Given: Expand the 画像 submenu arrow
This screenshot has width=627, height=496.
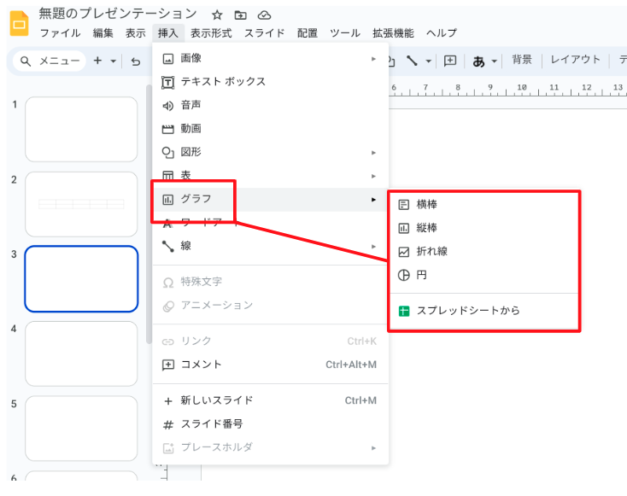Looking at the screenshot, I should (373, 59).
